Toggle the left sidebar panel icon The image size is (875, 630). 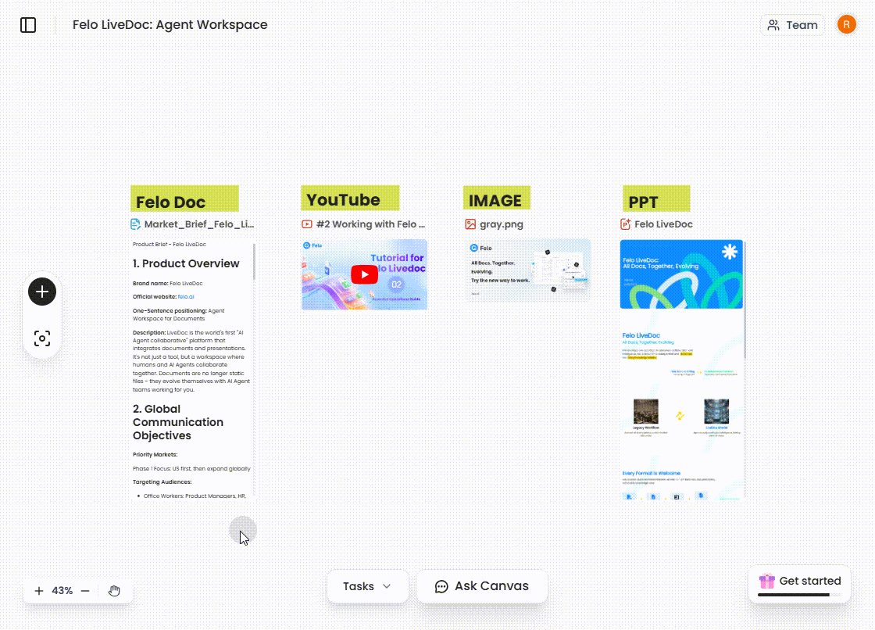[x=28, y=25]
